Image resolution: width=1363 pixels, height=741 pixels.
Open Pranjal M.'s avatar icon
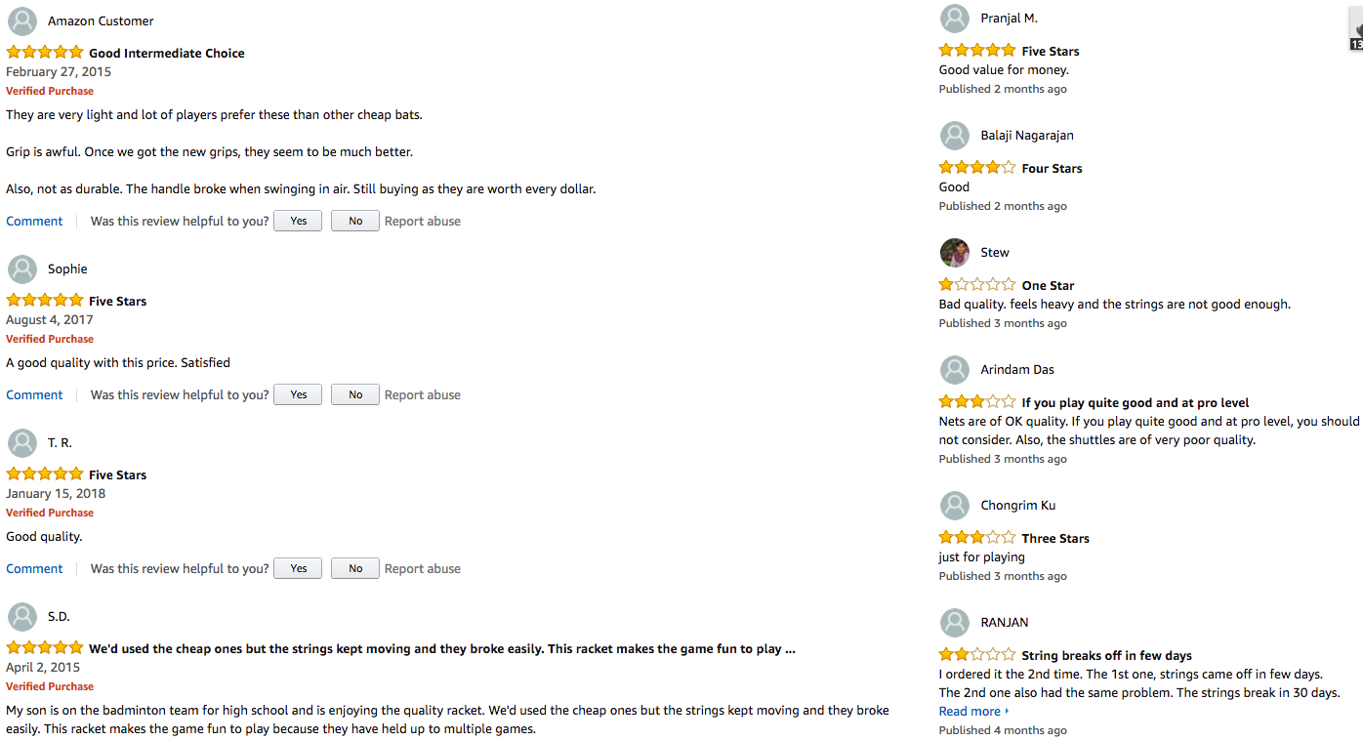[x=955, y=19]
